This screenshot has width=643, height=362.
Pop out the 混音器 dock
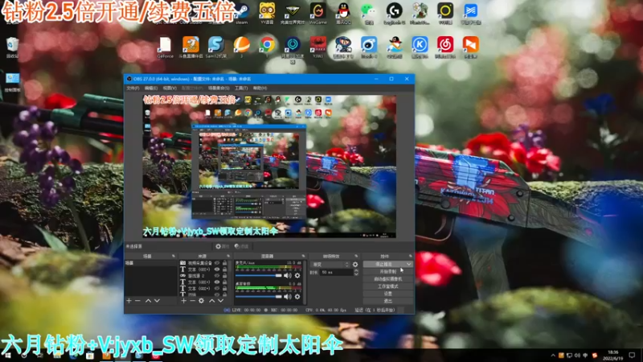point(304,256)
